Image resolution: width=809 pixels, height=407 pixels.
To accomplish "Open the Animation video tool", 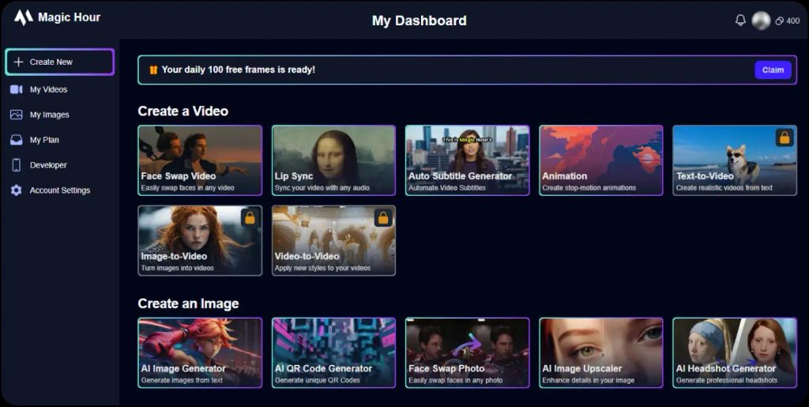I will (x=600, y=160).
